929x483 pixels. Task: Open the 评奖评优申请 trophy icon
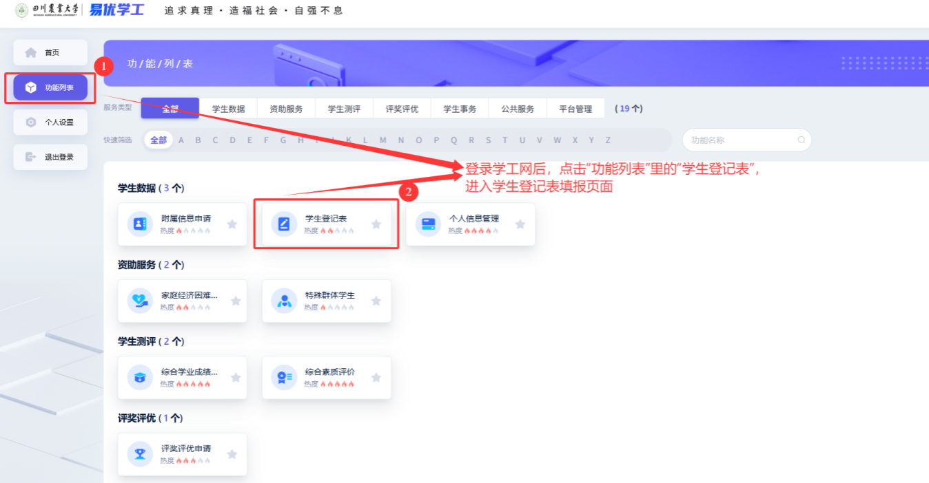click(139, 454)
